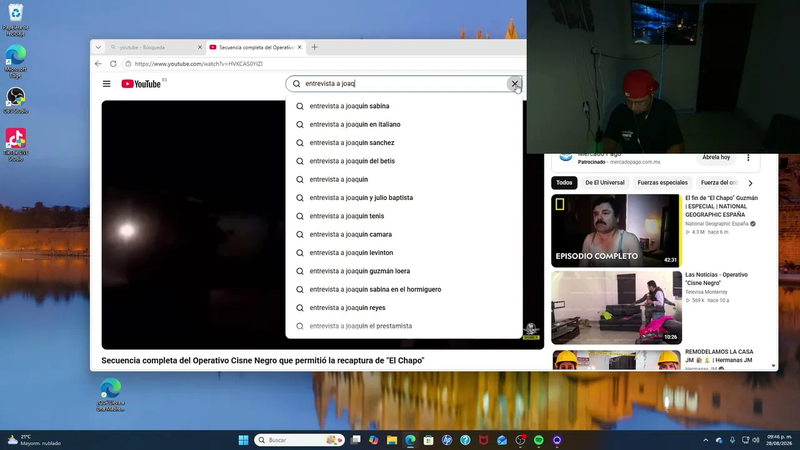
Task: Switch to OBS Studio in the taskbar
Action: point(520,440)
